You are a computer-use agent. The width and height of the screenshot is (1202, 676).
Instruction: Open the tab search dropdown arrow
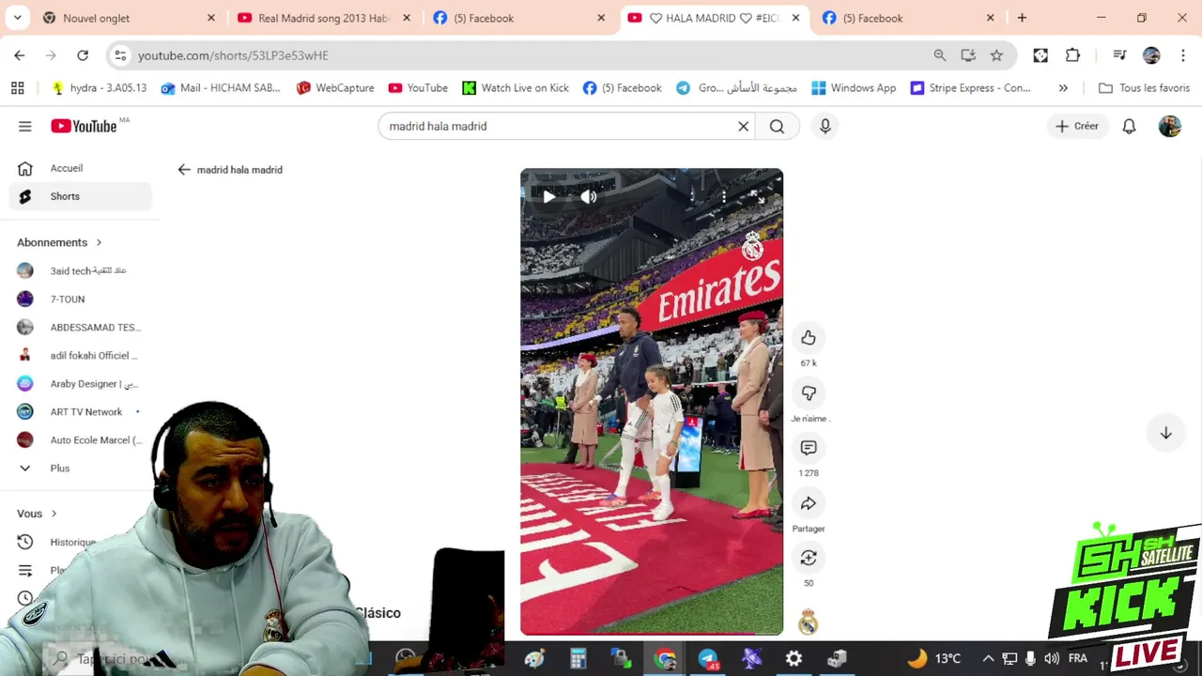click(18, 18)
